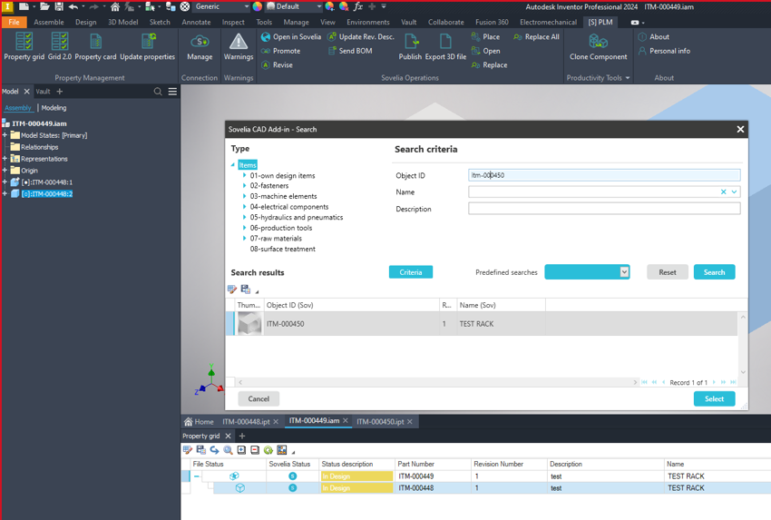Click the Undo arrow icon
This screenshot has height=520, width=771.
tap(73, 7)
